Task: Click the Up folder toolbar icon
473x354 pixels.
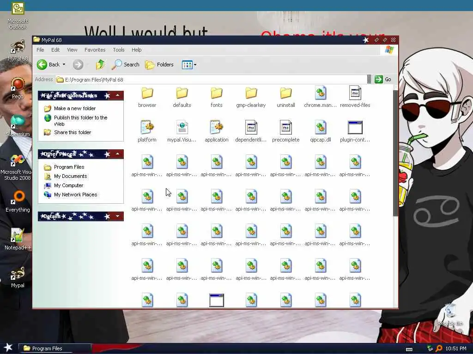Action: tap(100, 65)
